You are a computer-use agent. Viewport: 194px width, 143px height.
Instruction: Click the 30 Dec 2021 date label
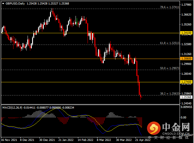pos(47,140)
